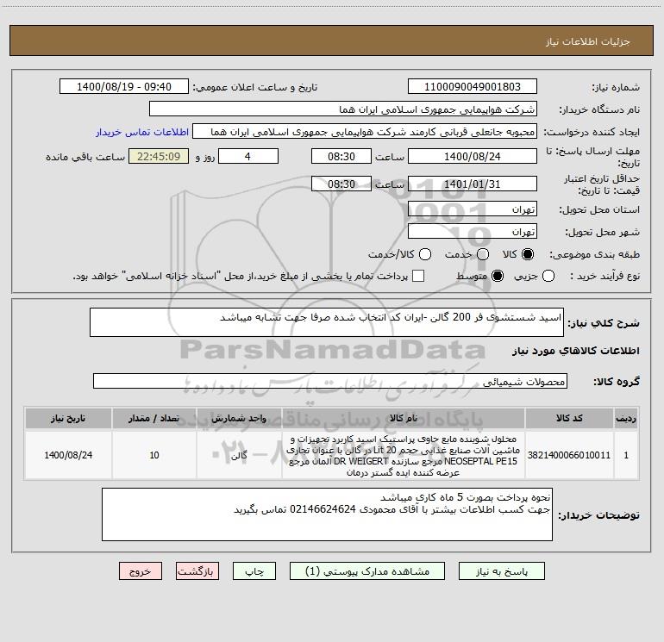Click the price validity time 08:30 field
This screenshot has width=664, height=642.
[x=341, y=184]
